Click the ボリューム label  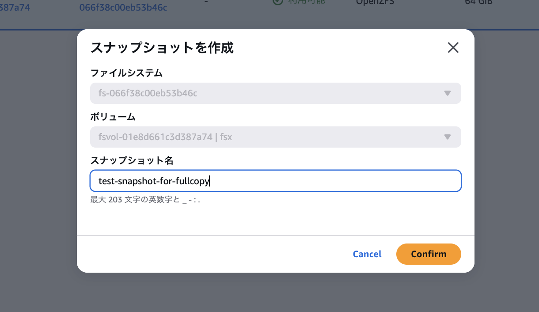coord(113,117)
